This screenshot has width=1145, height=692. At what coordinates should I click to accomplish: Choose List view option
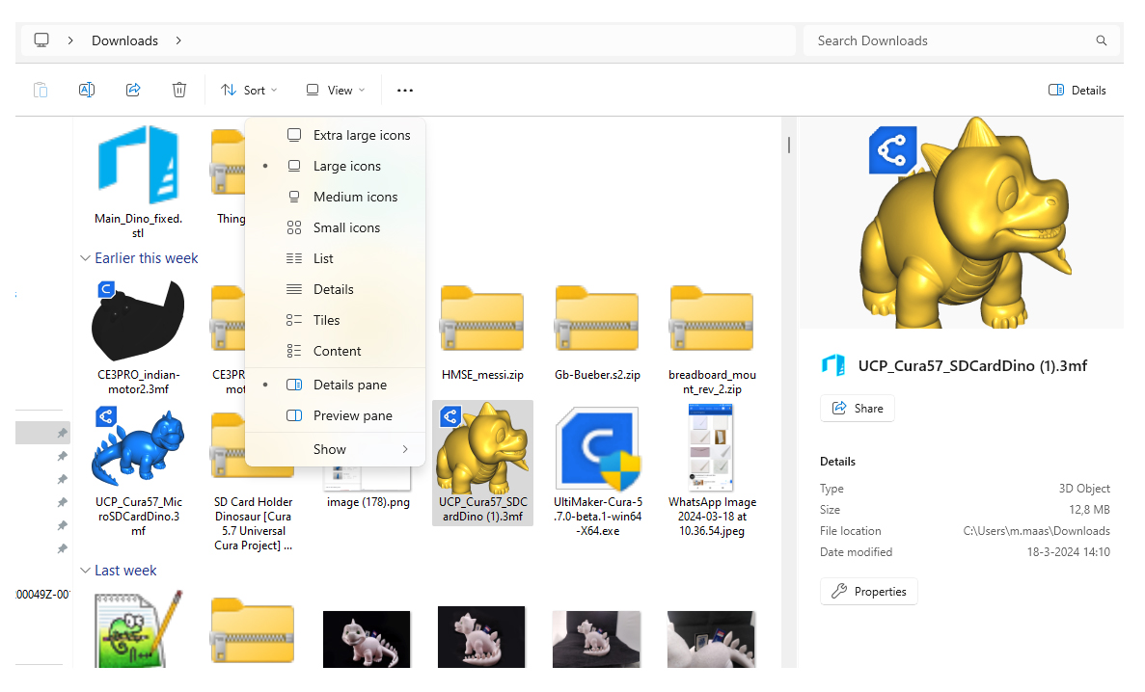pos(335,258)
